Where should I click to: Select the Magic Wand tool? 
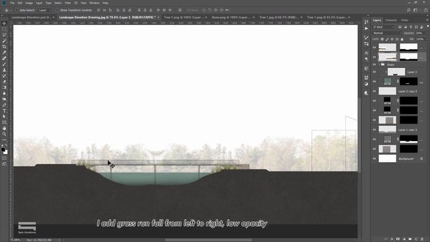4,41
